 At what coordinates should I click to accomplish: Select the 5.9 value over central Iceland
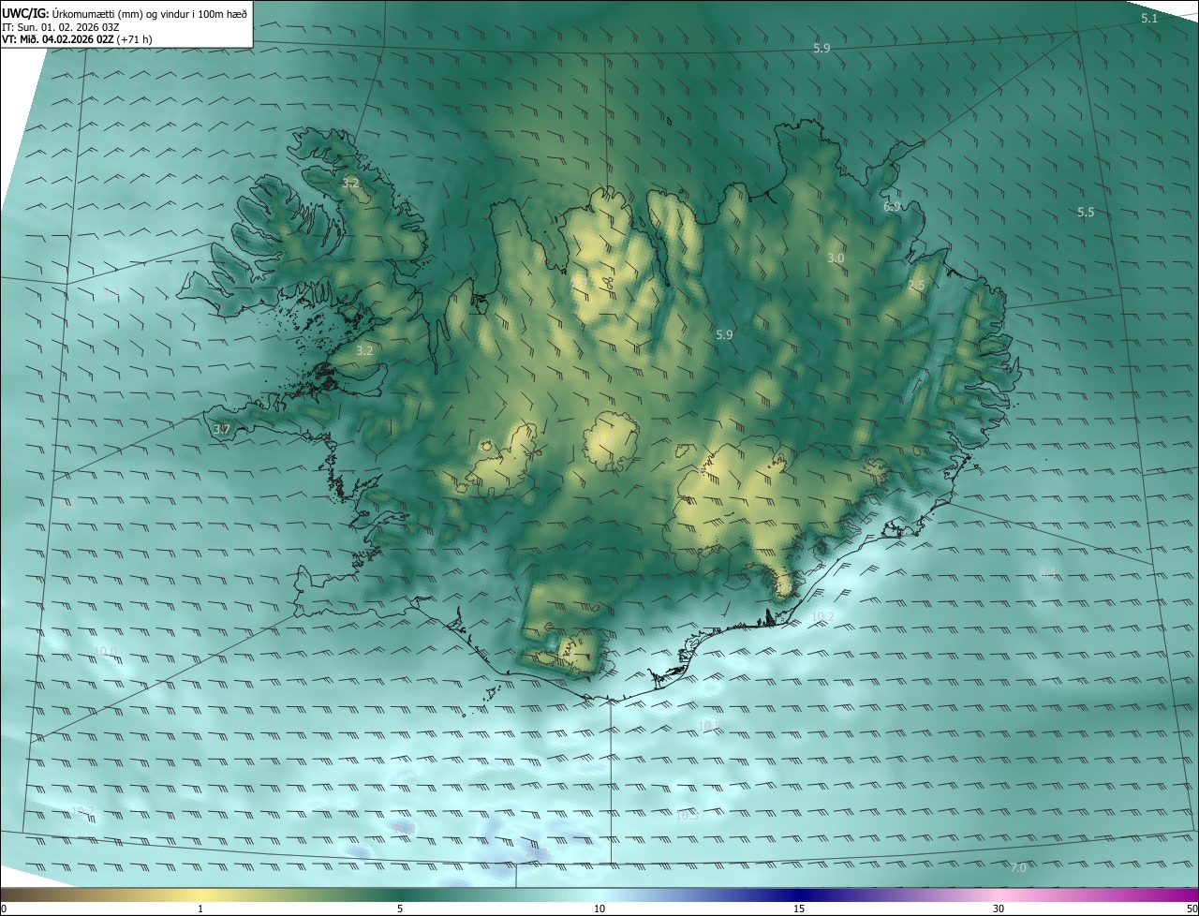pos(724,334)
